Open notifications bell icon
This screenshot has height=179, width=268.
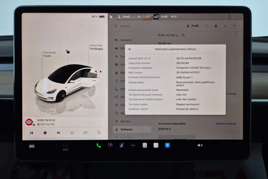[x=216, y=26]
